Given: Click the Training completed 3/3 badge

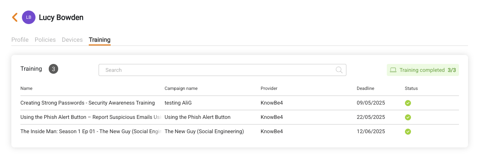Looking at the screenshot, I should click(423, 70).
